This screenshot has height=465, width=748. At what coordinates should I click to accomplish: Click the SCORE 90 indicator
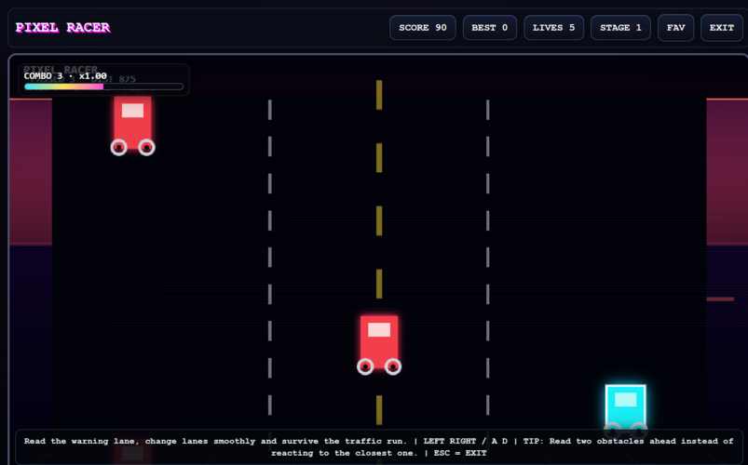coord(423,28)
